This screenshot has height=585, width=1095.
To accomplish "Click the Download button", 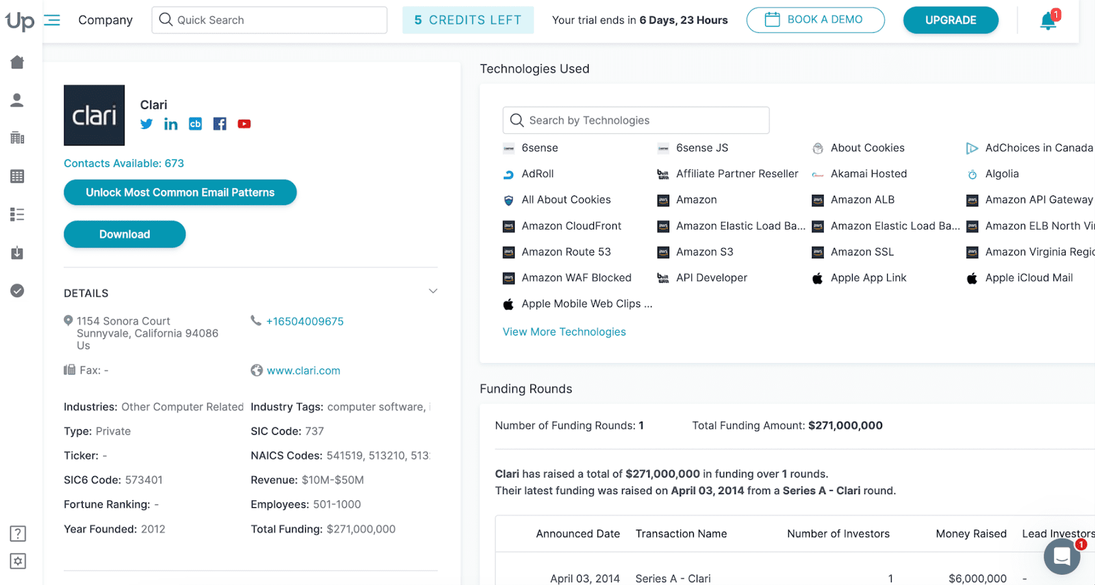I will pos(125,234).
